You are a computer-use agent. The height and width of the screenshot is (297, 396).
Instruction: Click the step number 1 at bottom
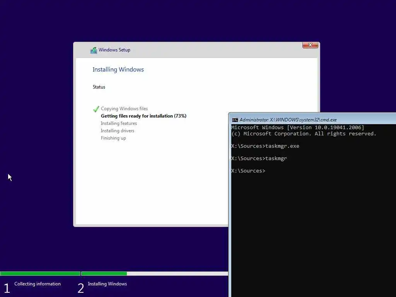click(x=7, y=288)
